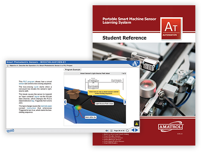201x152 pixels.
Task: Click the 'Smart Photoelectric Sensors' title bar text
Action: coord(36,62)
